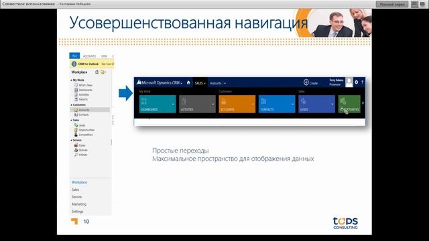Screen dimensions: 429x241
Task: Expand the Activities tile dropdown arrow
Action: click(x=213, y=104)
